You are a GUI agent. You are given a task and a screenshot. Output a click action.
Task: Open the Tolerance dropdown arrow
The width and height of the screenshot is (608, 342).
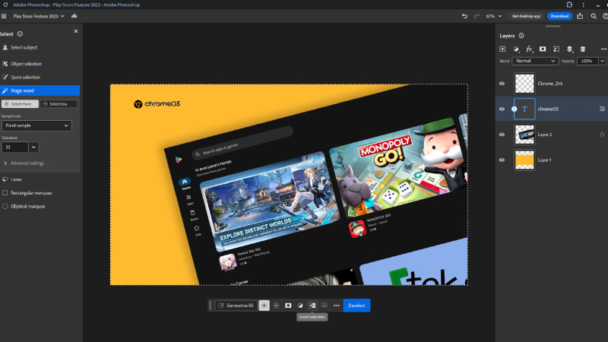pyautogui.click(x=33, y=147)
